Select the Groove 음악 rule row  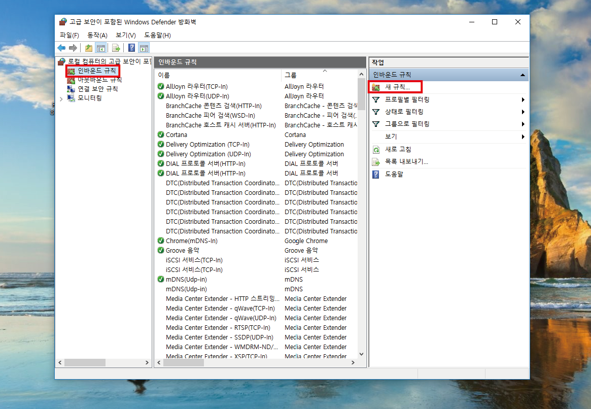[256, 251]
